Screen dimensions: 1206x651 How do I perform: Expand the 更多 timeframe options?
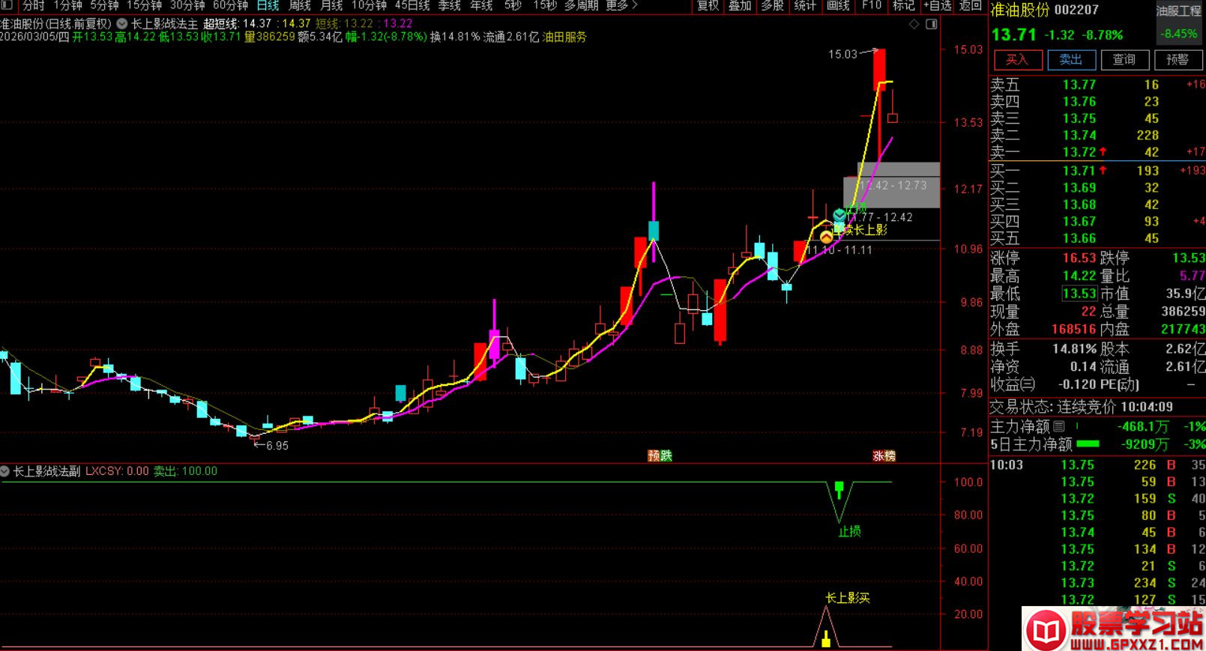point(621,6)
